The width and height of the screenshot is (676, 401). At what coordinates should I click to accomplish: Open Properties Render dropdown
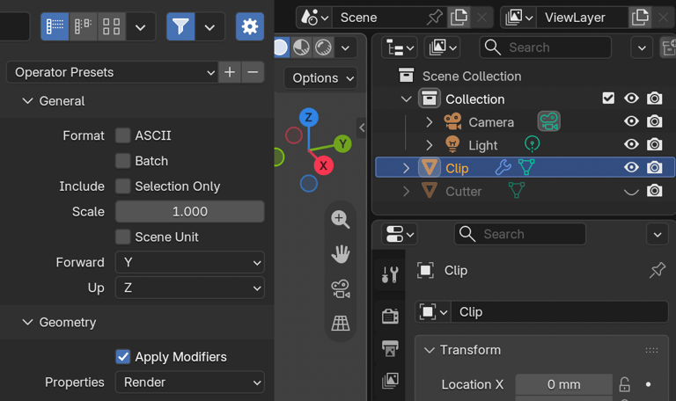click(190, 382)
